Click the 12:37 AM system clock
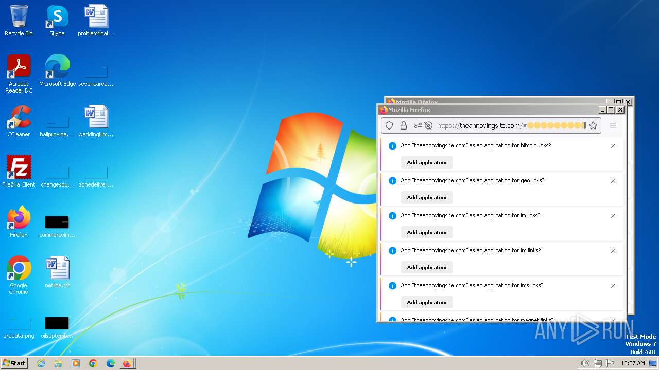This screenshot has height=370, width=659. 633,363
